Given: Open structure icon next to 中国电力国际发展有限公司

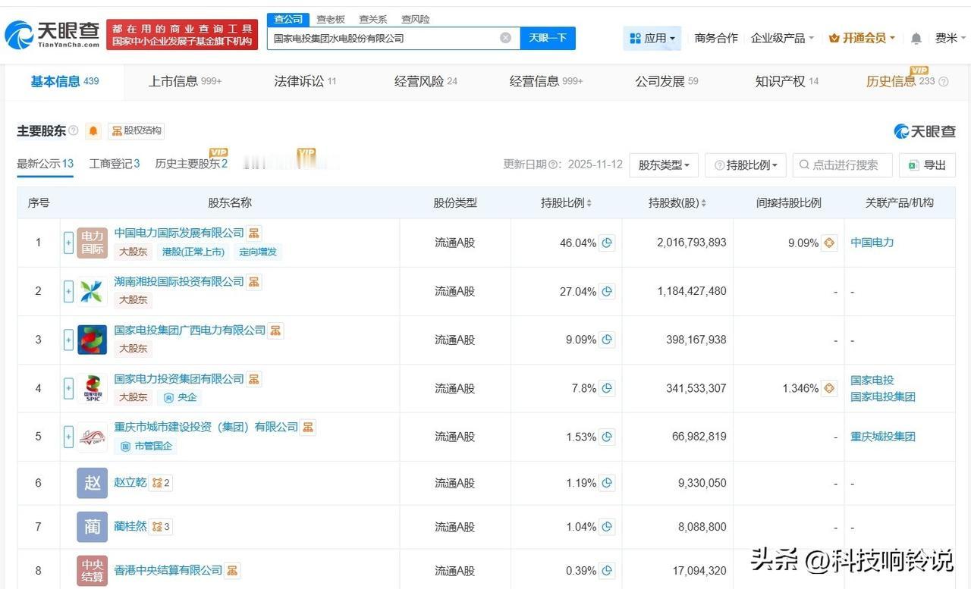Looking at the screenshot, I should [254, 233].
